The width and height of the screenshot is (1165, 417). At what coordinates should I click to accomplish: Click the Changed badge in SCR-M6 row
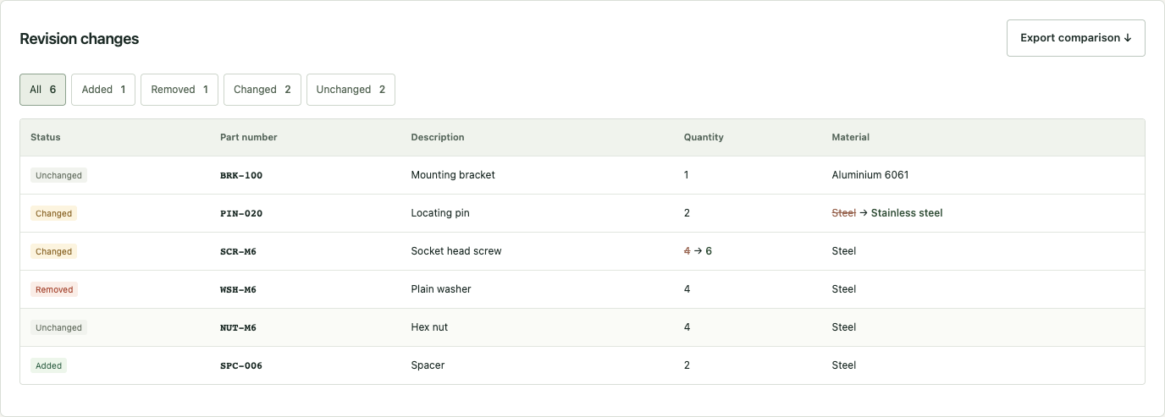click(53, 251)
